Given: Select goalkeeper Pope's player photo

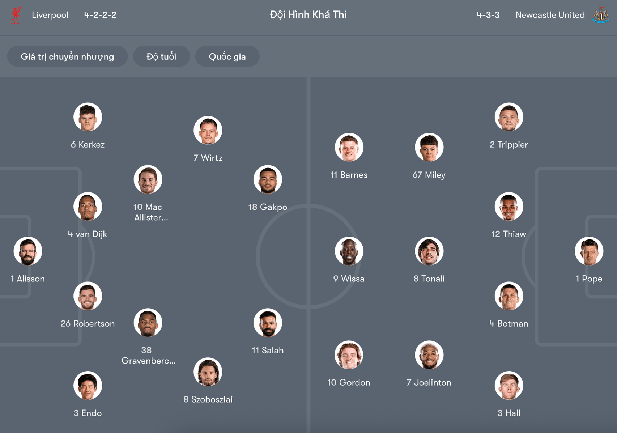Looking at the screenshot, I should (589, 251).
